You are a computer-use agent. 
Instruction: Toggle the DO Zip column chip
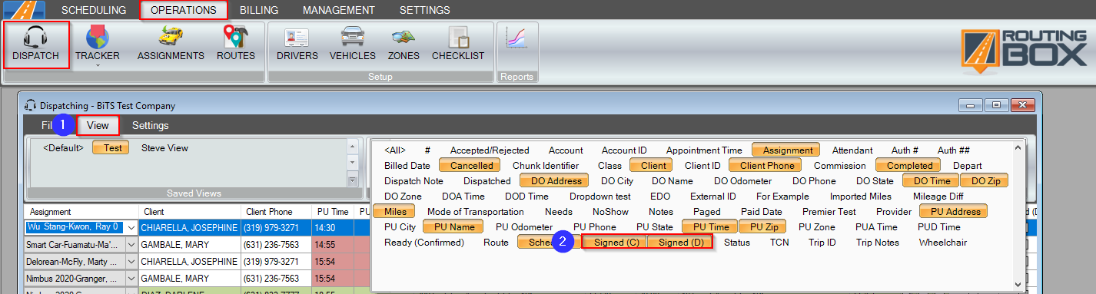click(985, 181)
